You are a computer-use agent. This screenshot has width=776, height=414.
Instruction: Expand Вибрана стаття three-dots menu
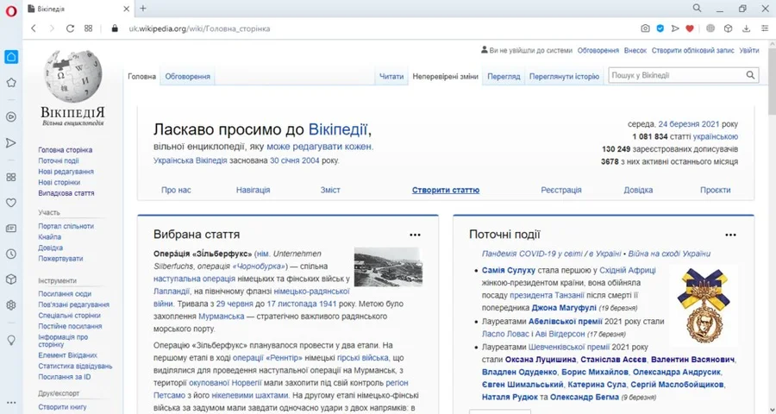(415, 235)
